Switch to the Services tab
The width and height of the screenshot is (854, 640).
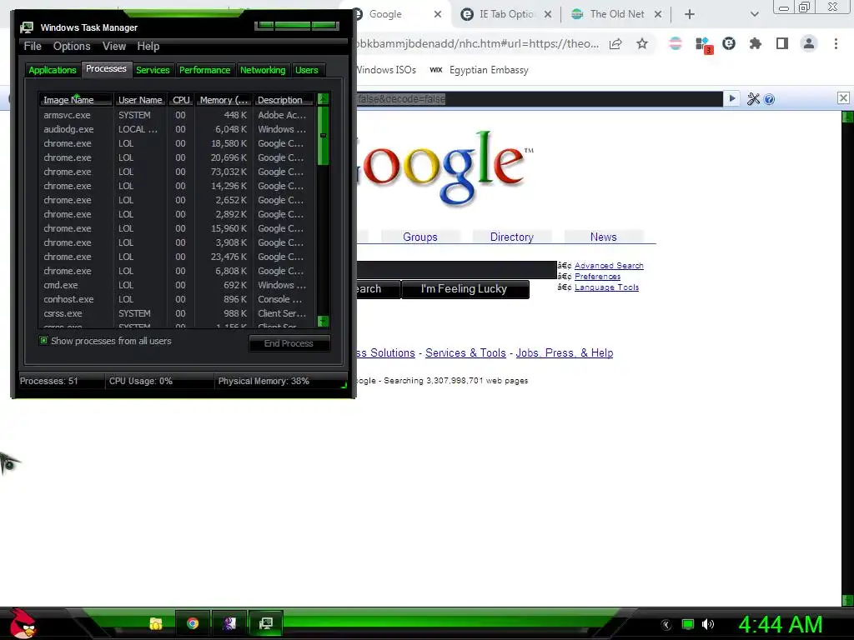153,70
